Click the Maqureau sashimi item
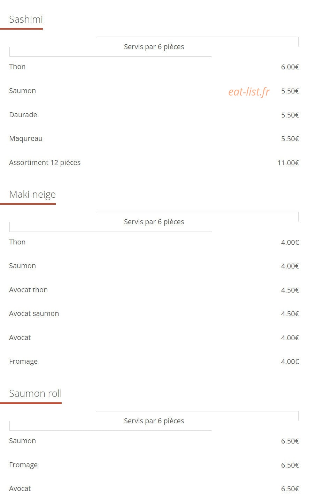This screenshot has width=309, height=500. tap(26, 138)
